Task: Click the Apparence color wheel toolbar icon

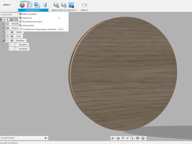Action: tap(22, 5)
